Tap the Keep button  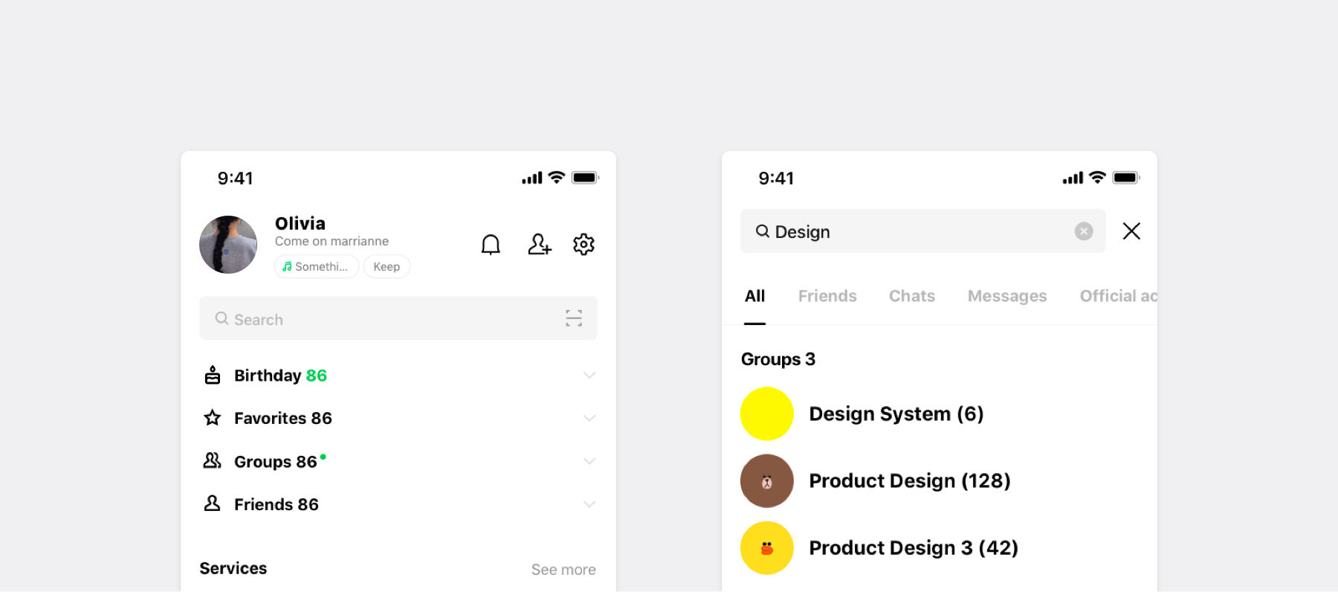tap(387, 266)
